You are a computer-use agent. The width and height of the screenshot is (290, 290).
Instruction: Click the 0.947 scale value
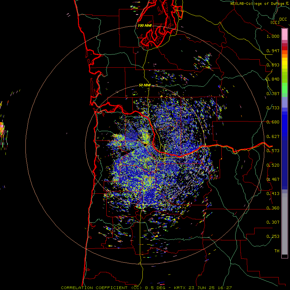point(273,51)
